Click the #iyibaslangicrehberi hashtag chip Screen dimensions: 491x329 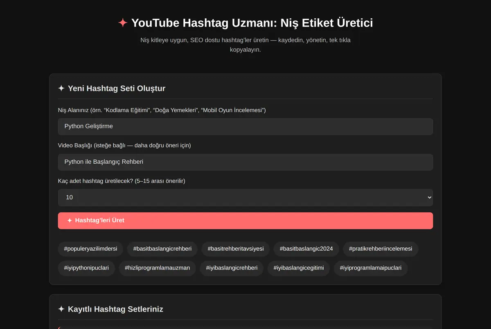tap(232, 268)
